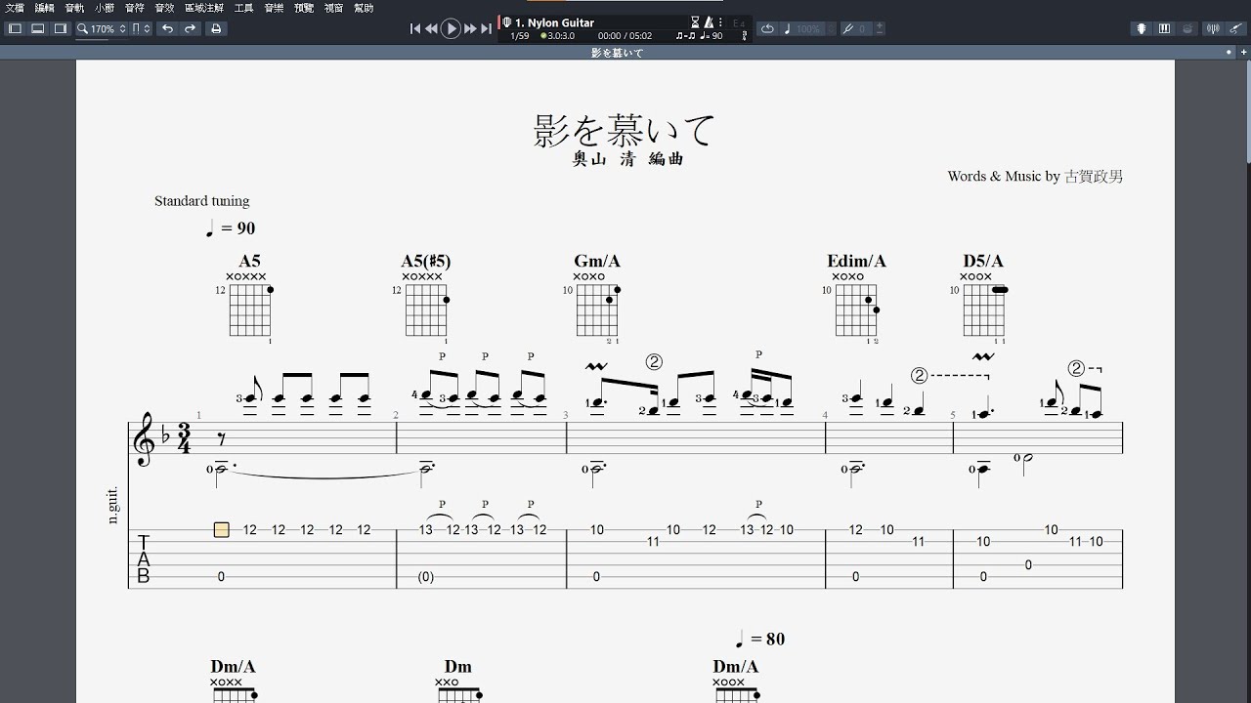Enable loop playback

[x=767, y=29]
